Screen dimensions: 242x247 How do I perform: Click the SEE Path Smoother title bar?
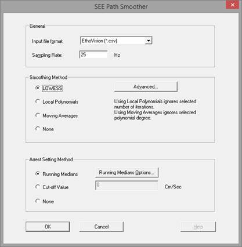121,6
